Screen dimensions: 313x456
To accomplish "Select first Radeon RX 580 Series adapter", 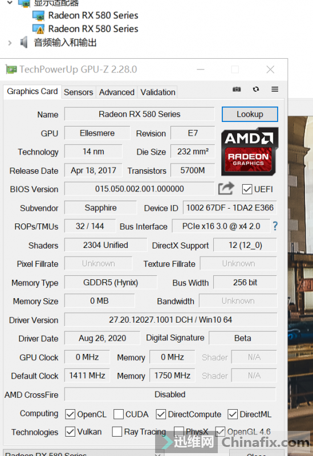I will pyautogui.click(x=86, y=15).
